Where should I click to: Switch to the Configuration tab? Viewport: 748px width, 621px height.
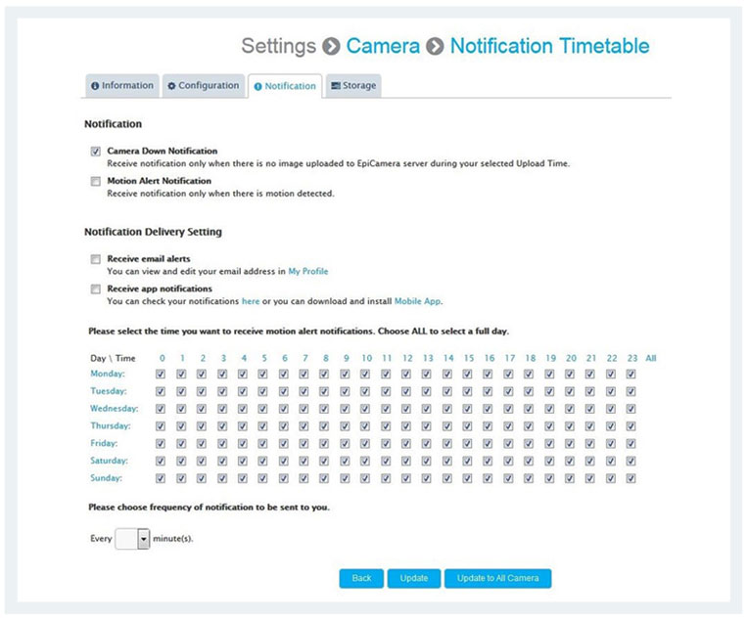[x=204, y=86]
